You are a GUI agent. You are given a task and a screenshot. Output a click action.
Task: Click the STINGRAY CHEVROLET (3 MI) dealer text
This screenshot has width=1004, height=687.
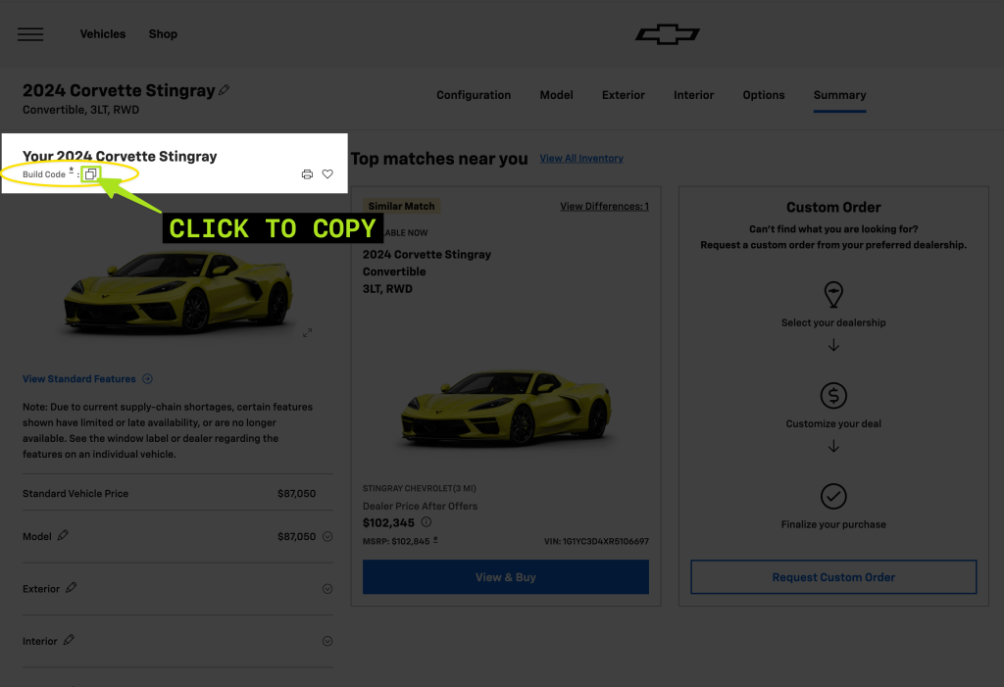coord(420,488)
